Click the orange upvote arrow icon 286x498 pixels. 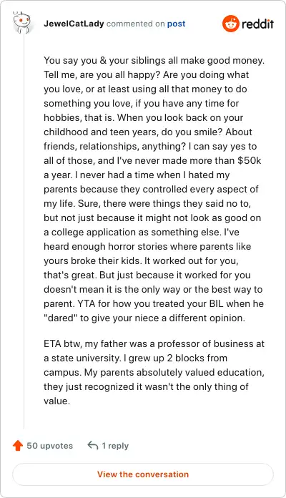click(18, 446)
